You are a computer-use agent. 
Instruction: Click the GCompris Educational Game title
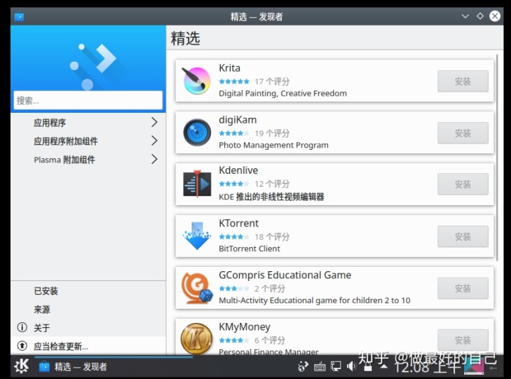point(285,275)
